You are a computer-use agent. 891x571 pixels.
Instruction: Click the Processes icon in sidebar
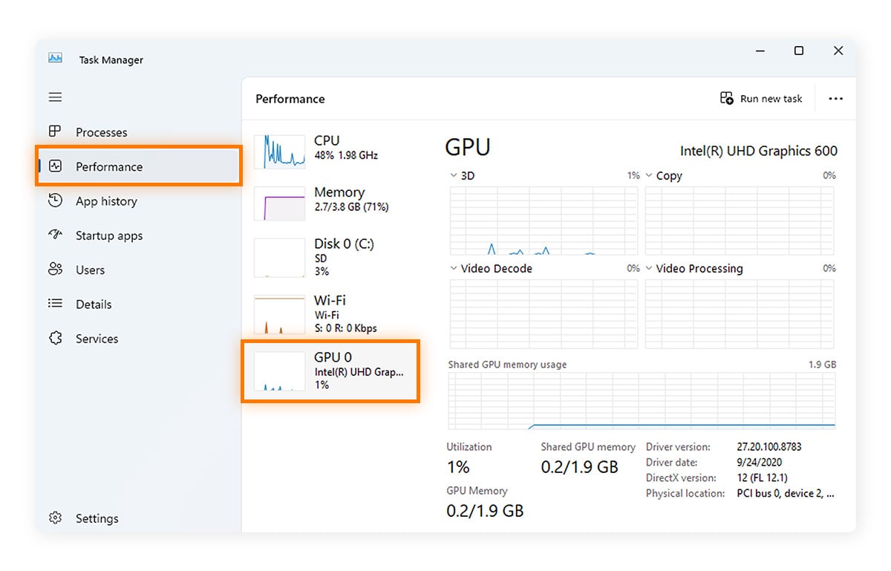tap(55, 131)
